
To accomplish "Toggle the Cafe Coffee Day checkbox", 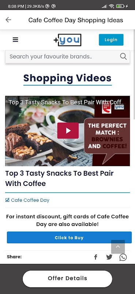I will point(7,200).
